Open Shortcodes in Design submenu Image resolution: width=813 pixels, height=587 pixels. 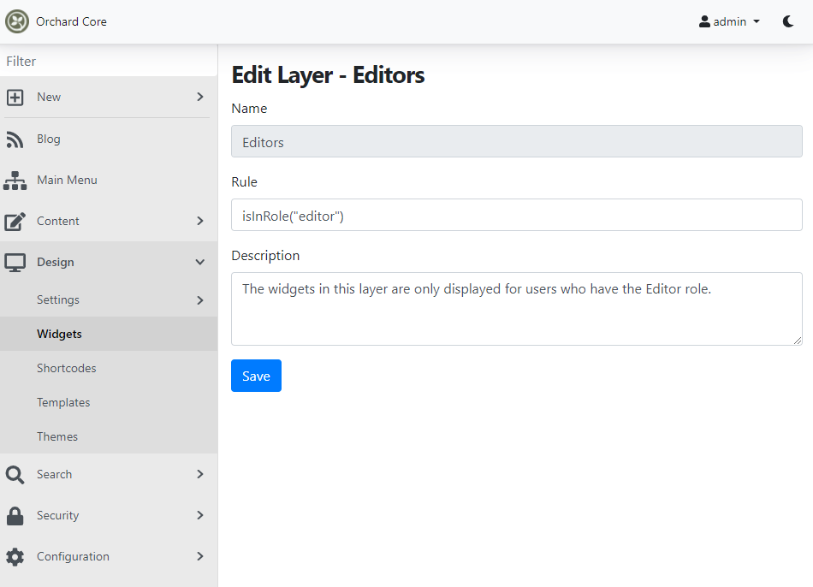(109, 368)
